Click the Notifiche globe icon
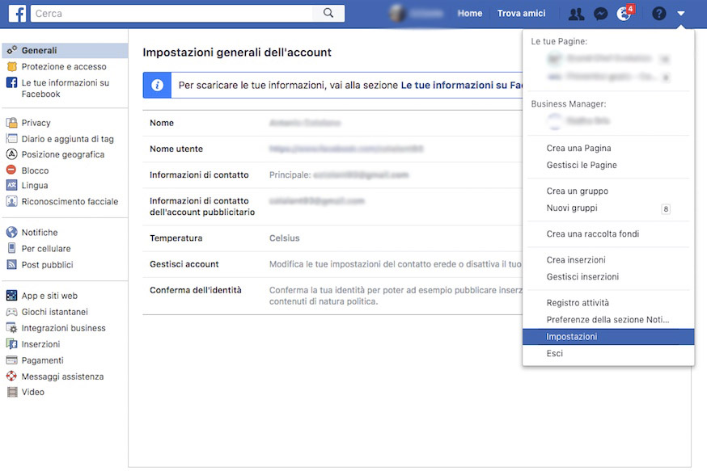 coord(12,233)
